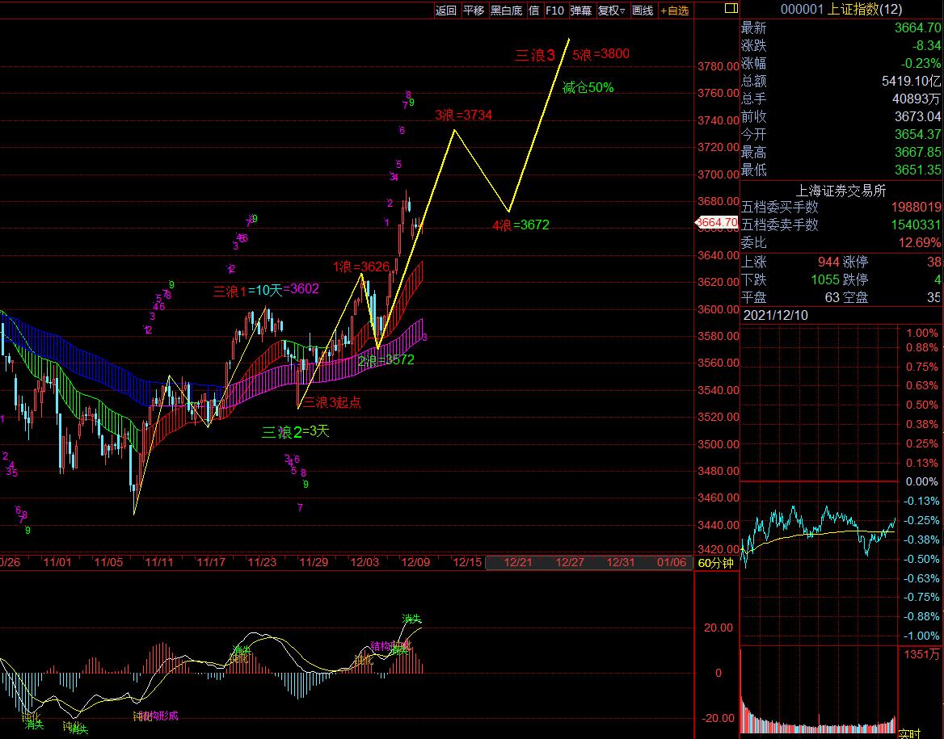Open the 信 info button
The height and width of the screenshot is (739, 944).
pyautogui.click(x=534, y=10)
